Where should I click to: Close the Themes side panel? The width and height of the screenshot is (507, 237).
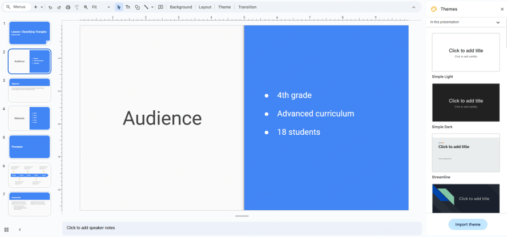[501, 9]
